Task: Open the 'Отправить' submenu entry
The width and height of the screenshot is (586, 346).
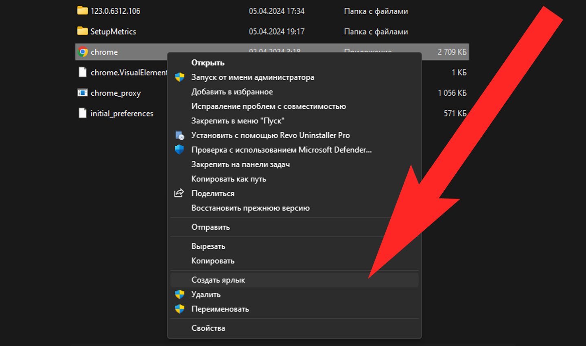Action: pyautogui.click(x=210, y=227)
